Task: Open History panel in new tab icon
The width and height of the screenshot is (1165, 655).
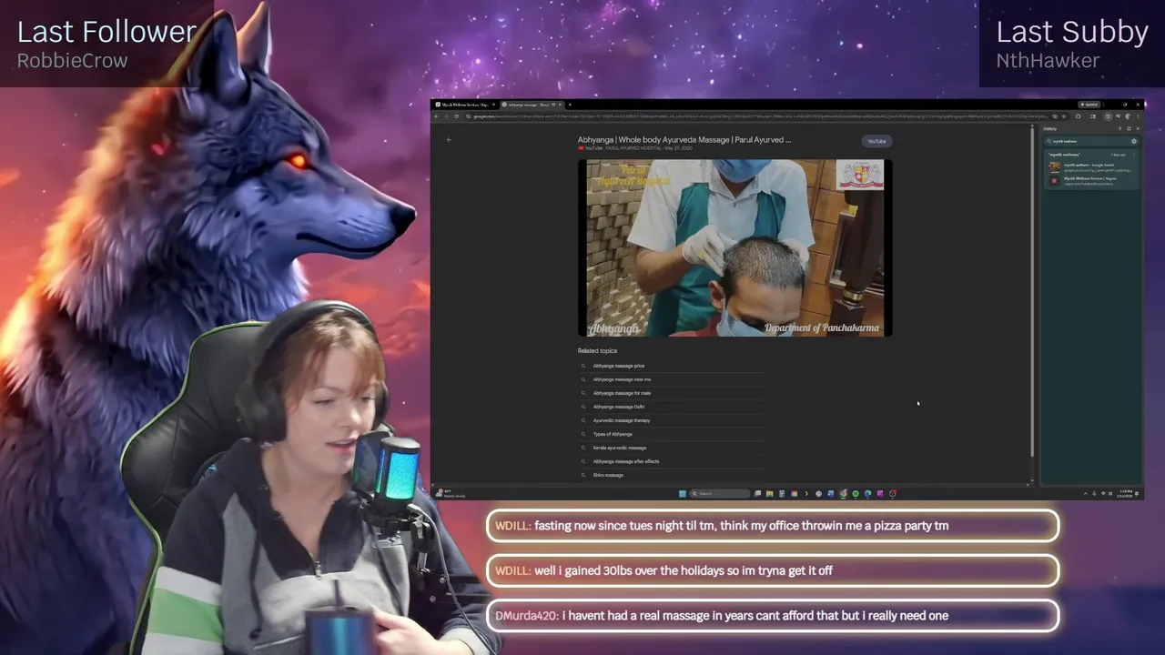Action: pos(1129,128)
